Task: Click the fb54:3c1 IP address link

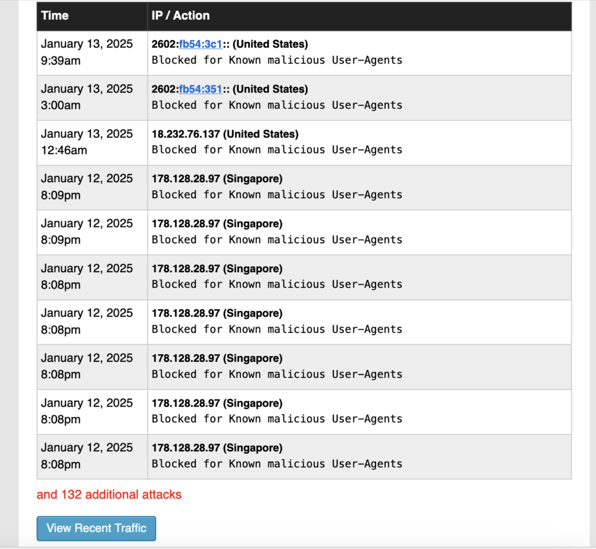Action: point(200,44)
